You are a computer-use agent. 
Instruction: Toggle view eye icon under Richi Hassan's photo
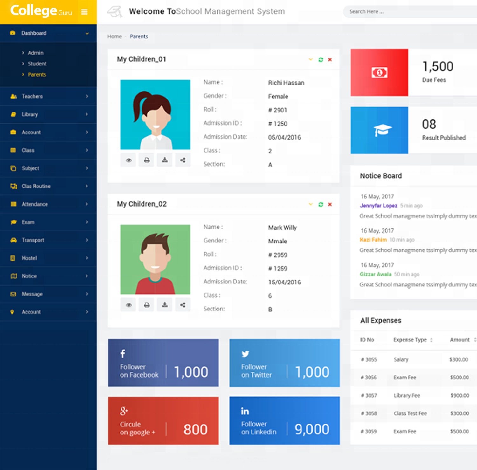pos(128,160)
